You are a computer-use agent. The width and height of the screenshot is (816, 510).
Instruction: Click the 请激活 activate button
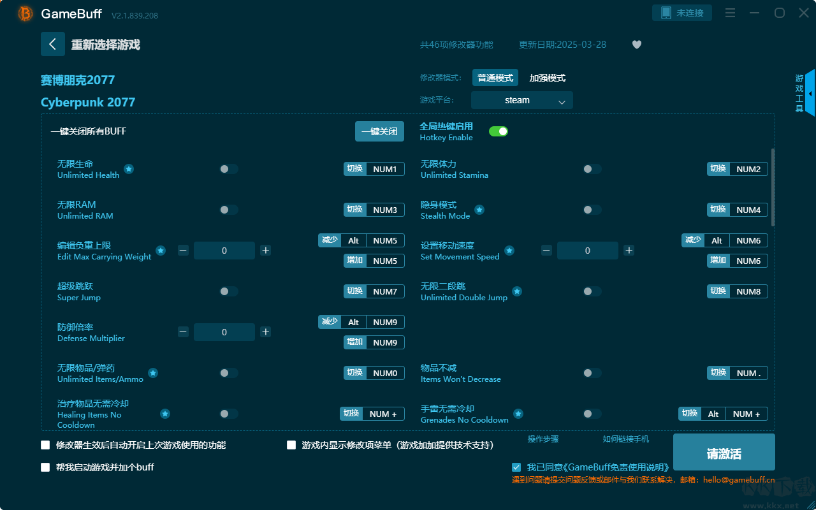[x=724, y=453]
